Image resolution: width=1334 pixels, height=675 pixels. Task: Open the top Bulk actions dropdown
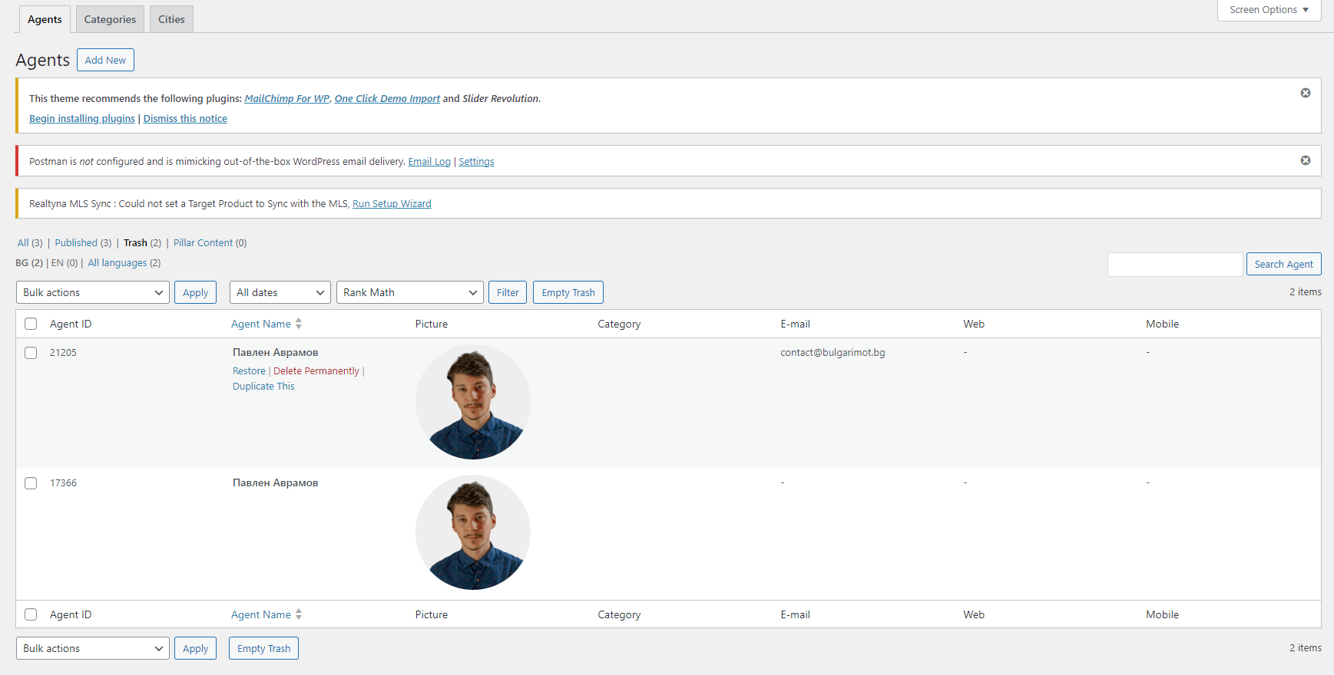(x=92, y=292)
